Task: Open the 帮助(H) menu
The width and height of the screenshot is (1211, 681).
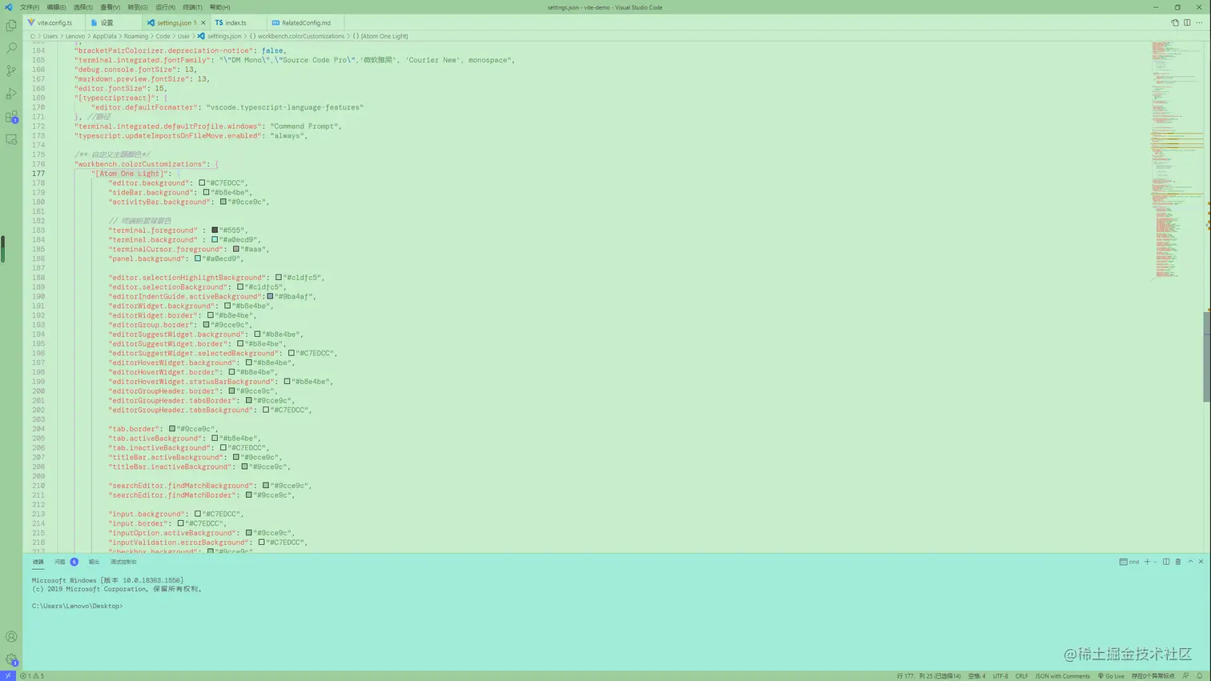Action: (x=219, y=7)
